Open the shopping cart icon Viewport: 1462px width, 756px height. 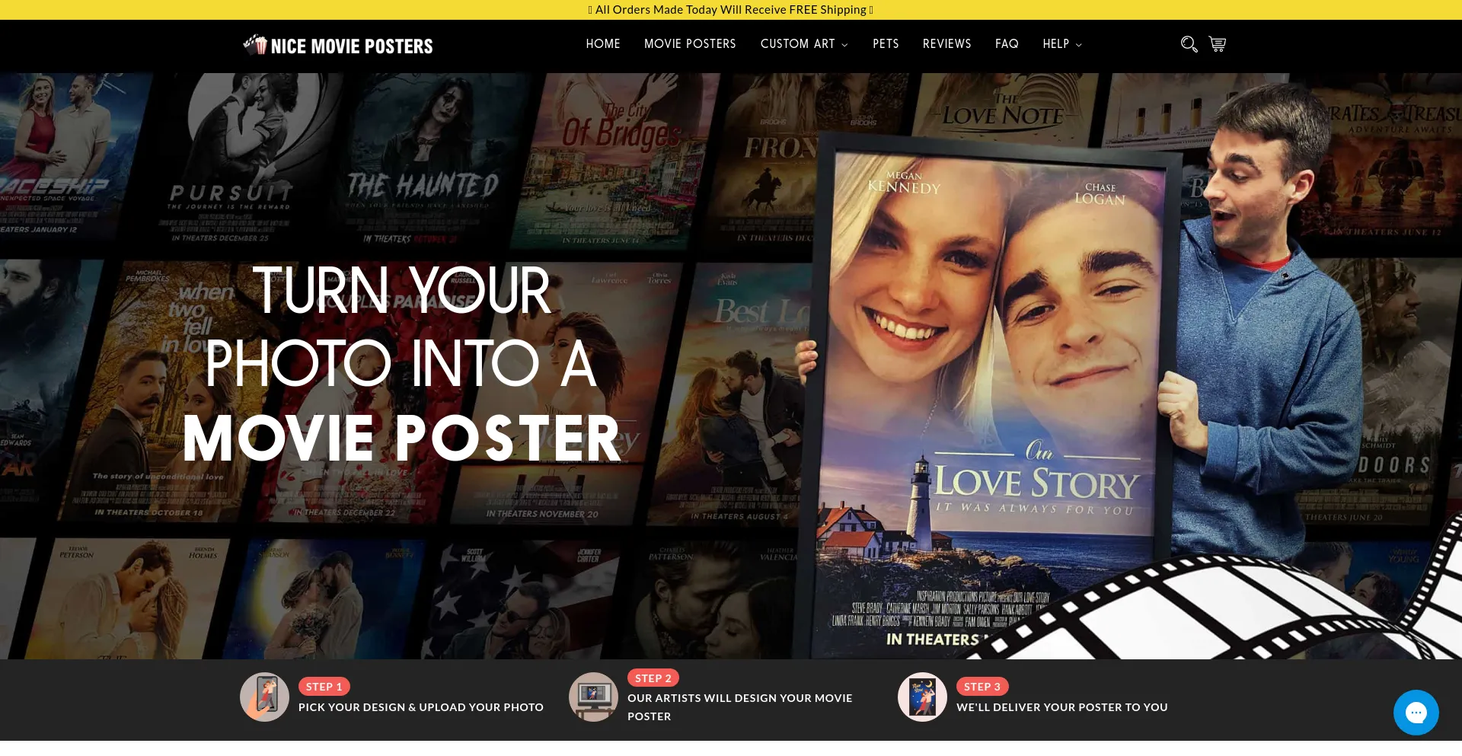1218,44
